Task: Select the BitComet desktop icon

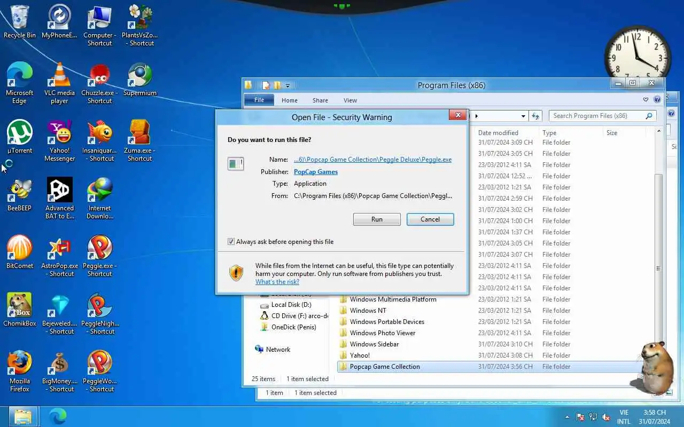Action: click(x=20, y=252)
